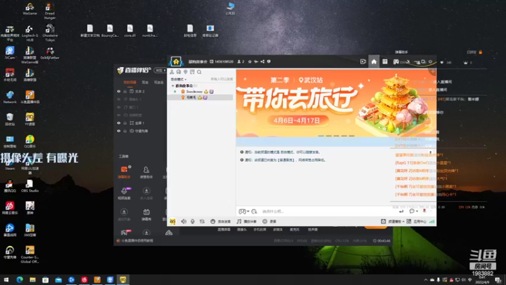Open the YY home logo icon

pyautogui.click(x=176, y=61)
